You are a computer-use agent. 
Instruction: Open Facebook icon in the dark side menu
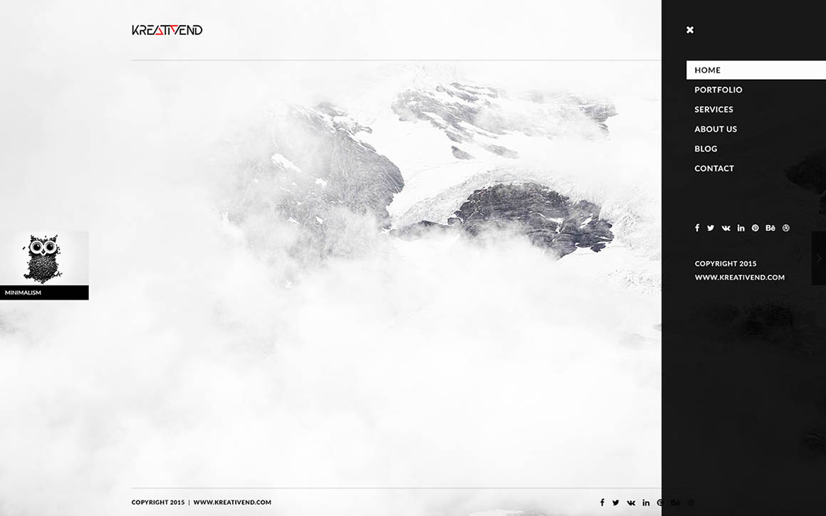point(697,228)
